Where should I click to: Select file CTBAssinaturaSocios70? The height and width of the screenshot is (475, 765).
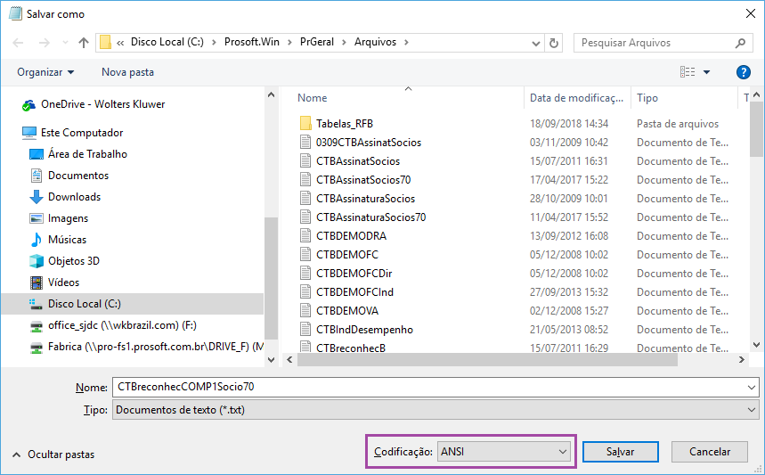[370, 217]
